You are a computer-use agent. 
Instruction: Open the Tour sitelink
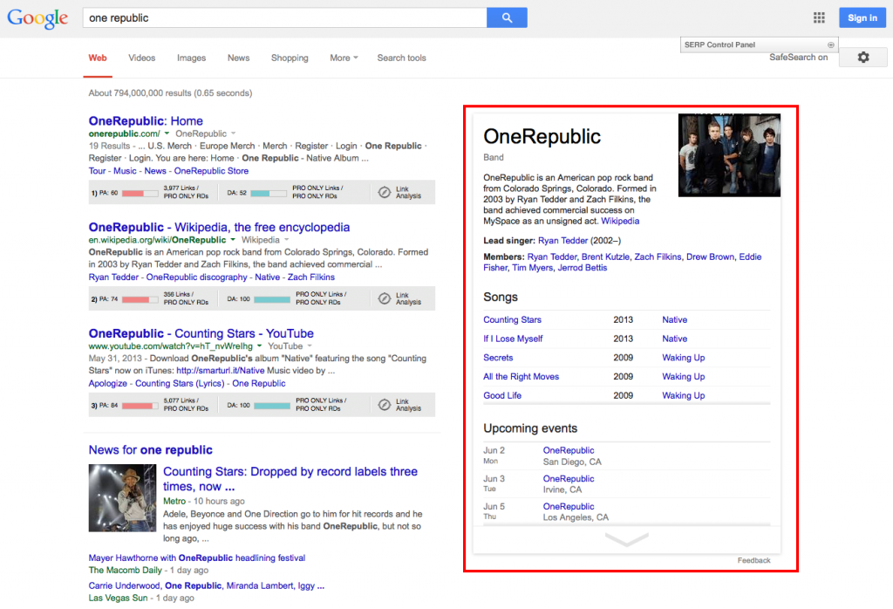pyautogui.click(x=97, y=171)
